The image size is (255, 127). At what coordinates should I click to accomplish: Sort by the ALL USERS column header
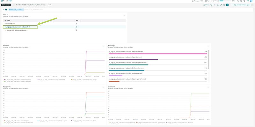pos(8,20)
